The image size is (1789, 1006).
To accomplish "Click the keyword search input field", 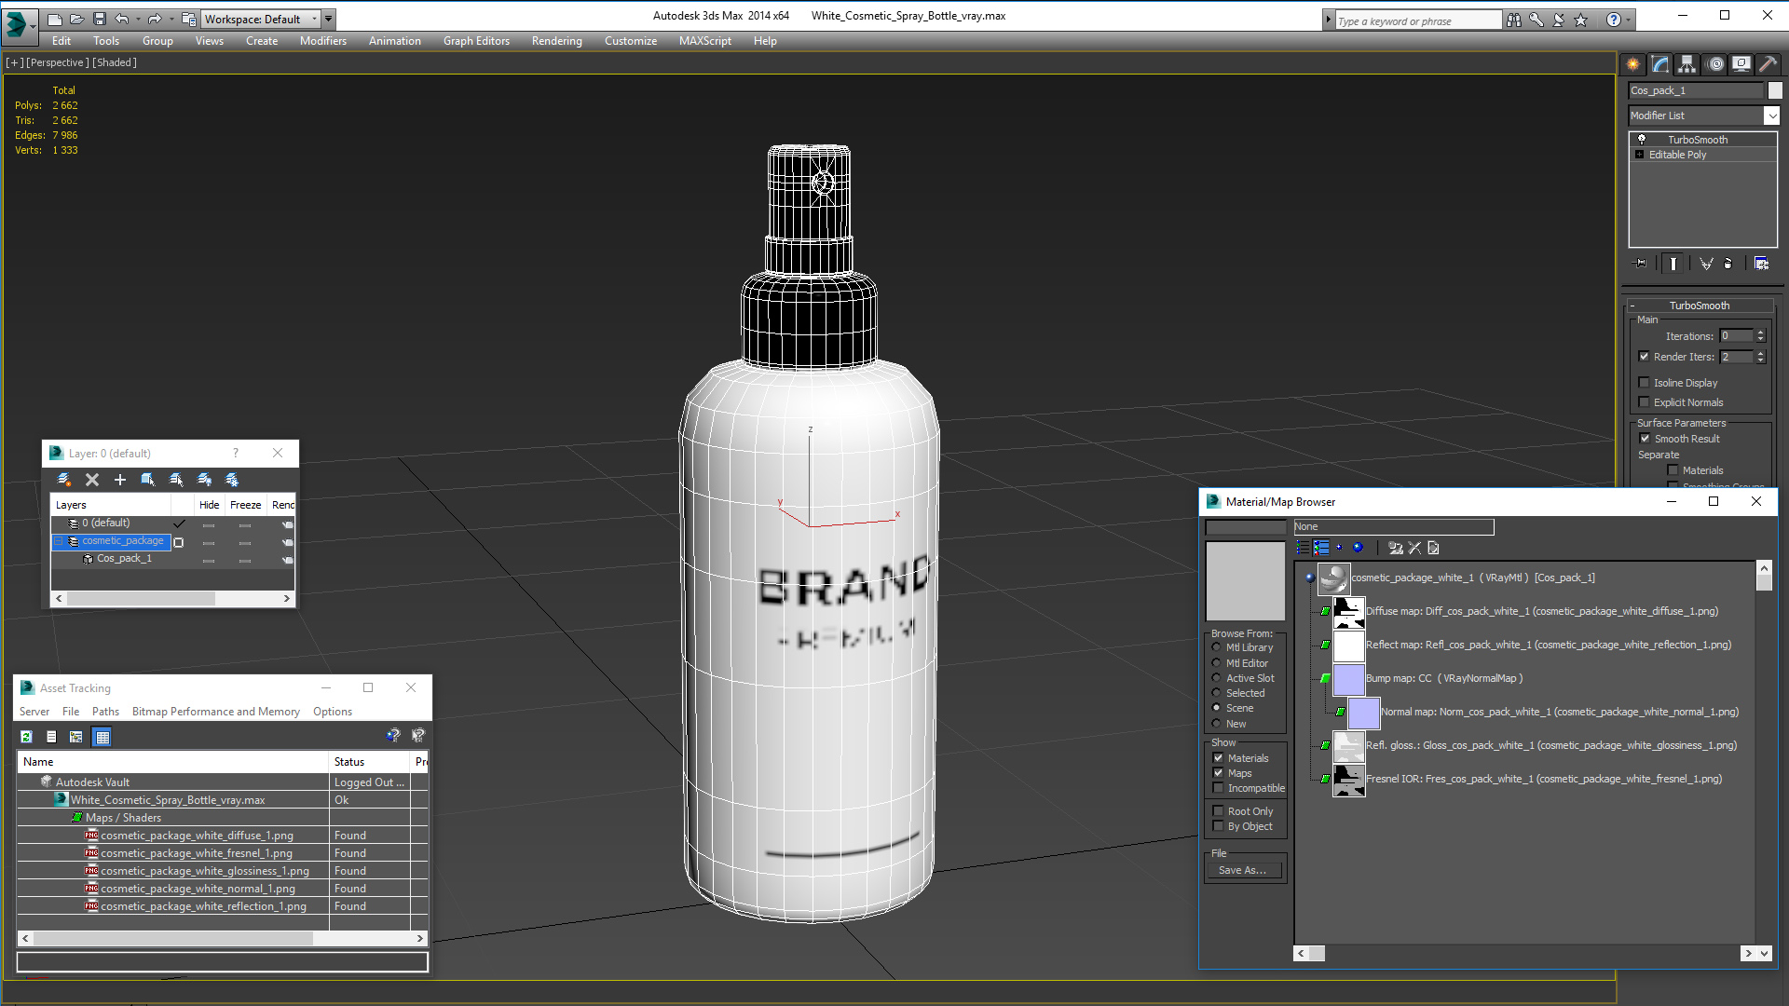I will [1417, 20].
